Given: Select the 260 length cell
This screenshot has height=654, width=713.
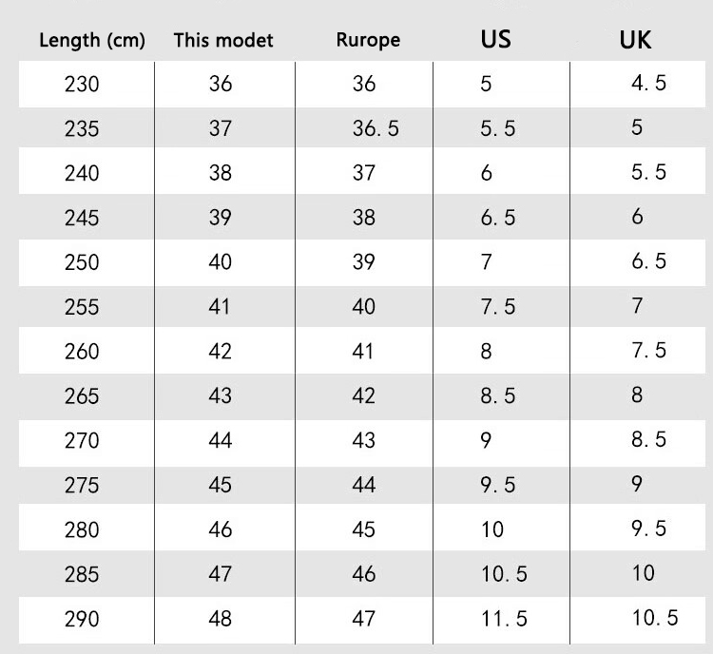Looking at the screenshot, I should (x=82, y=352).
